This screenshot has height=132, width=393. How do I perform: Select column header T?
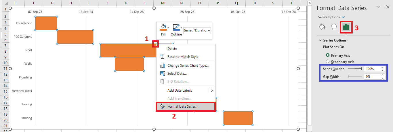(291, 3)
